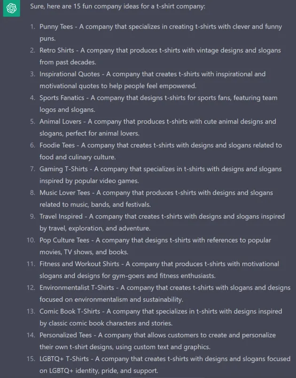Click the Pop Culture Tees entry

click(x=156, y=246)
